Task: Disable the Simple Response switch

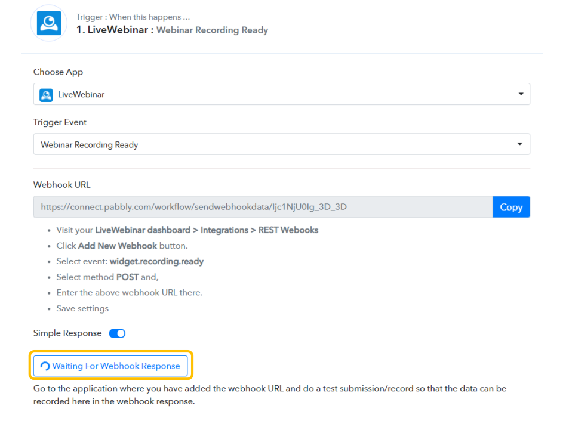Action: (117, 333)
